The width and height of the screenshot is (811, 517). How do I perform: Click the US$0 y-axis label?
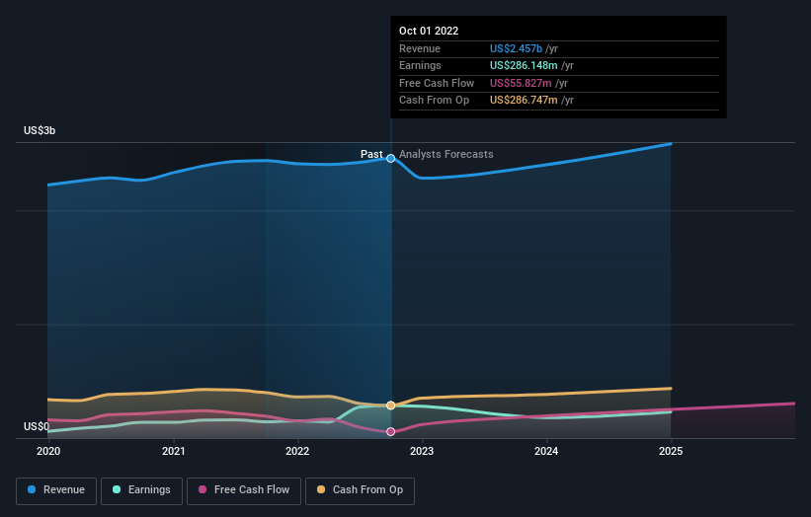click(x=37, y=426)
